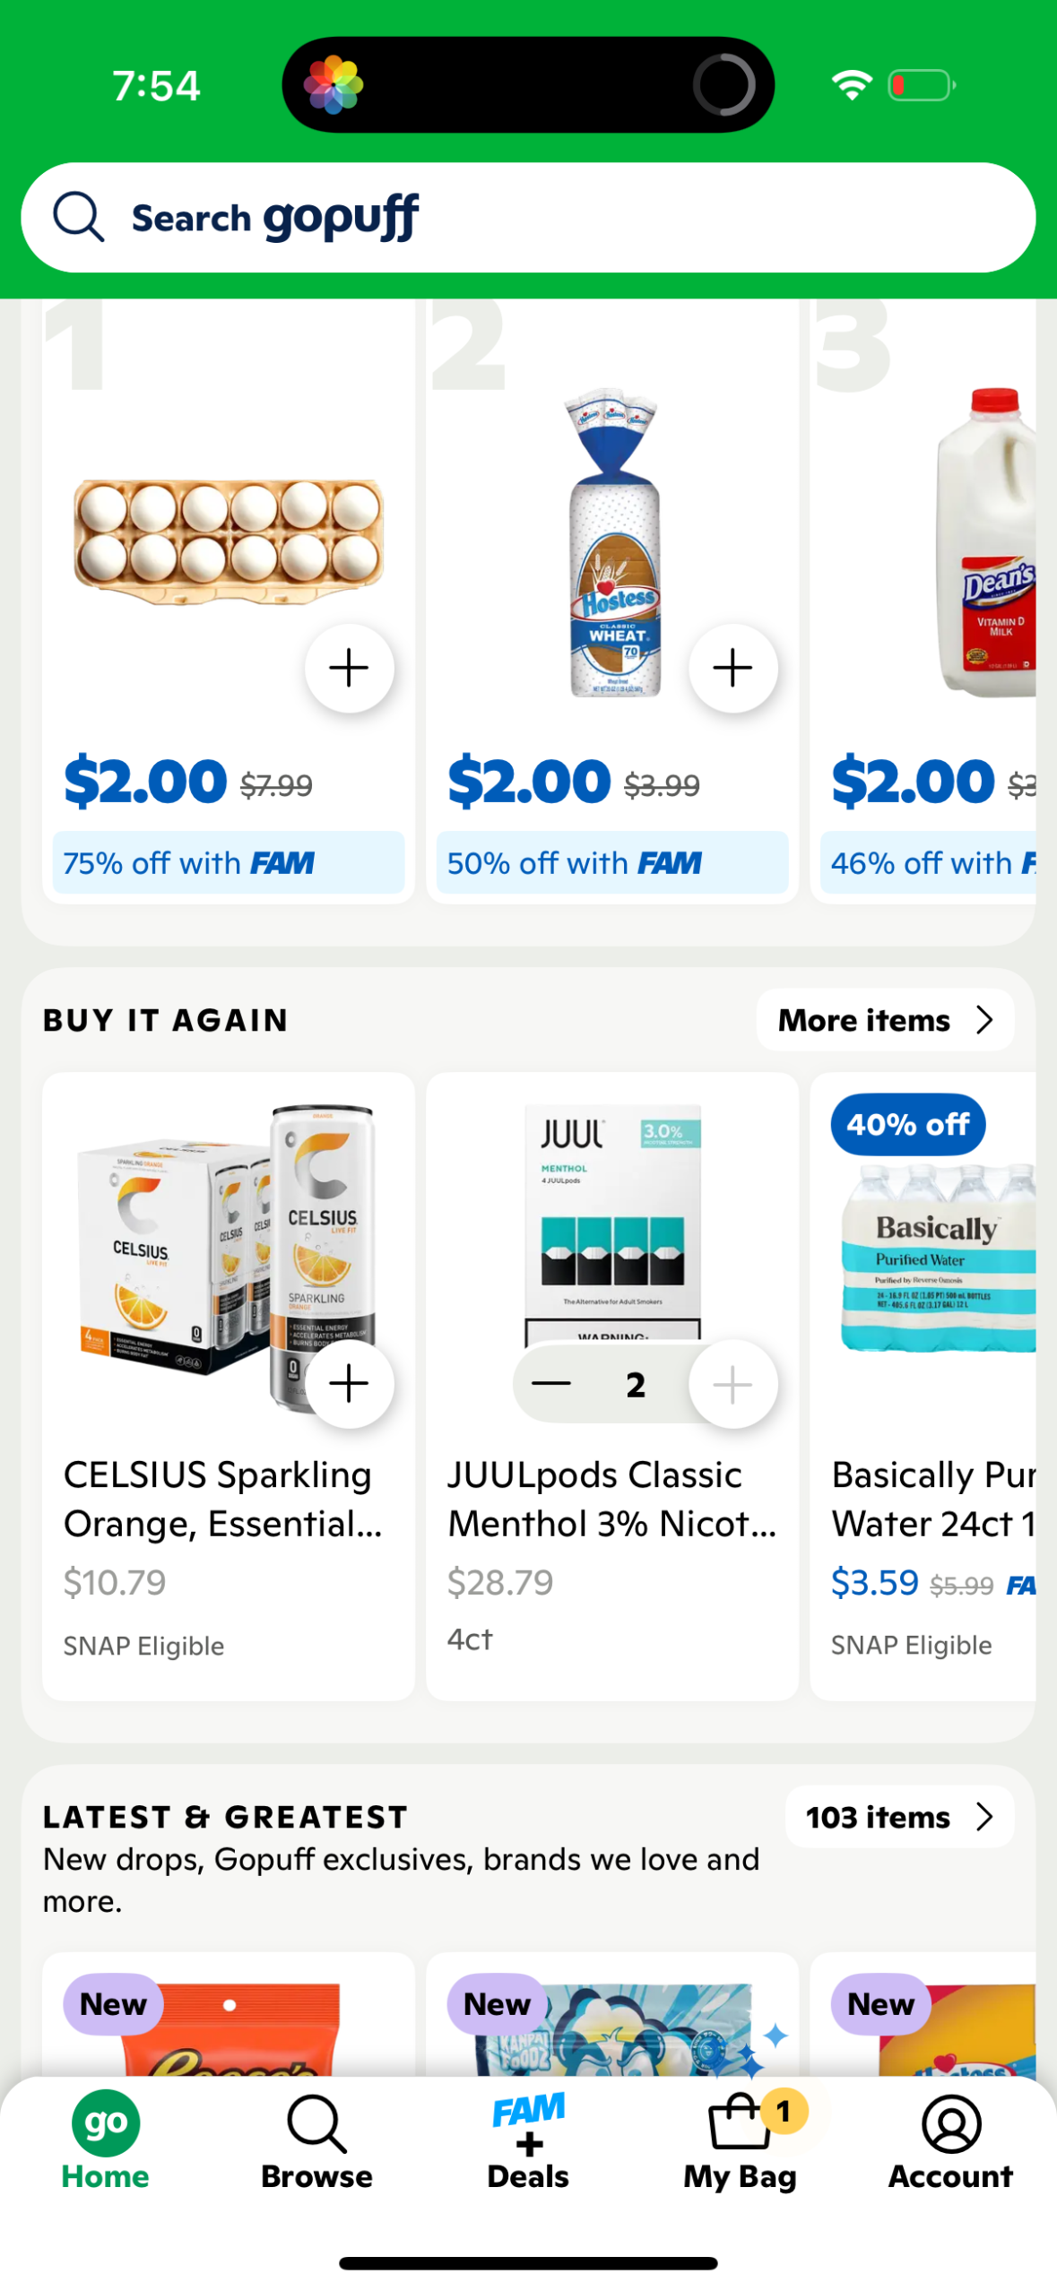1057x2291 pixels.
Task: Open the More items chevron arrow
Action: point(984,1019)
